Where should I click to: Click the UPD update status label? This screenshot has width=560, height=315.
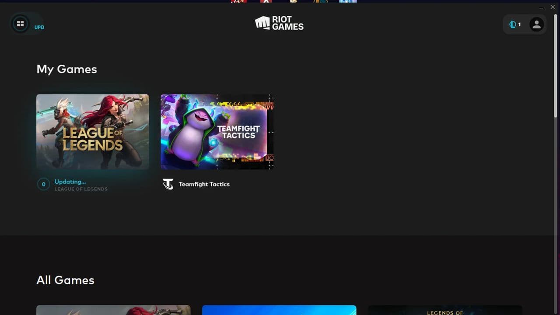pos(39,28)
